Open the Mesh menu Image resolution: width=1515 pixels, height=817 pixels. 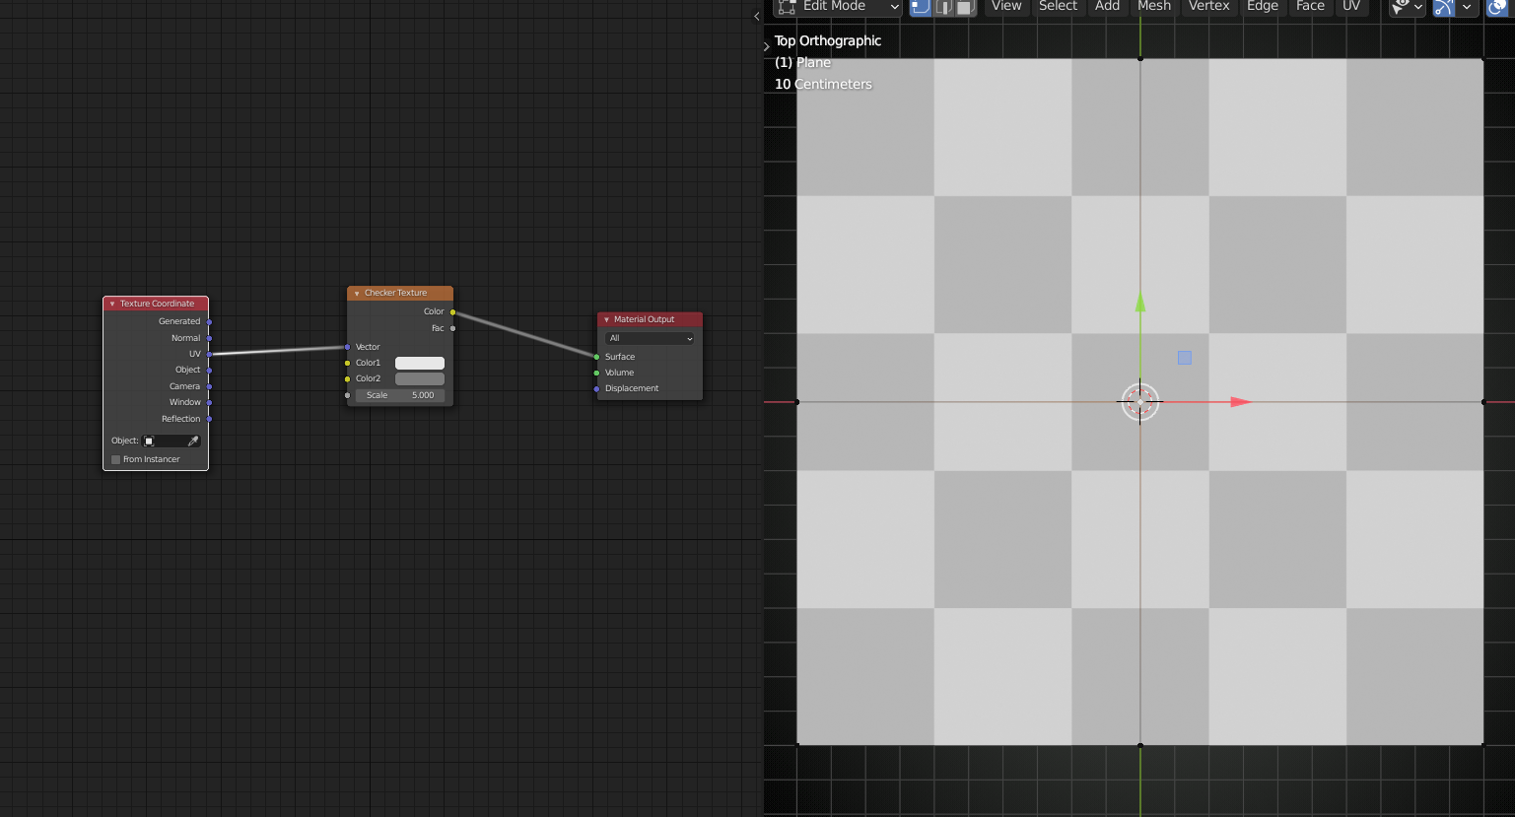pos(1153,8)
